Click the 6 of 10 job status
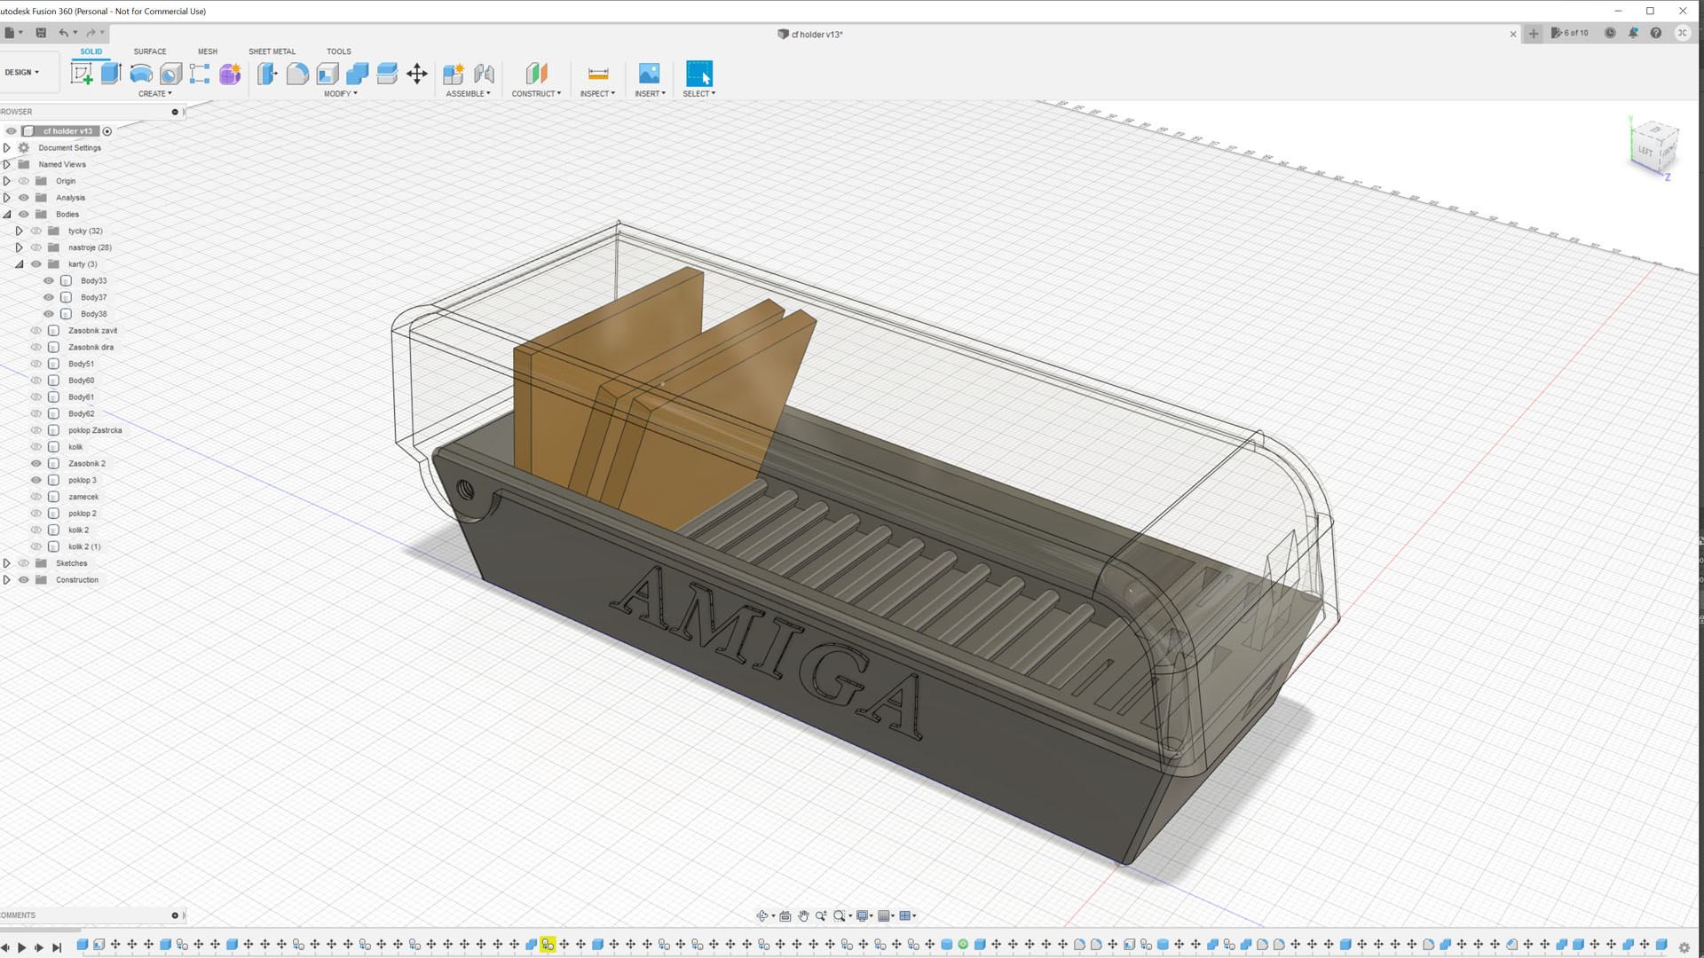The height and width of the screenshot is (958, 1704). 1569,33
